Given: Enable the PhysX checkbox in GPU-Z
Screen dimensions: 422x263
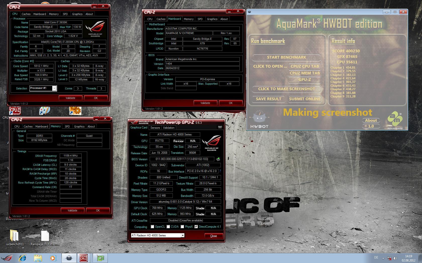Looking at the screenshot, I should coord(182,227).
